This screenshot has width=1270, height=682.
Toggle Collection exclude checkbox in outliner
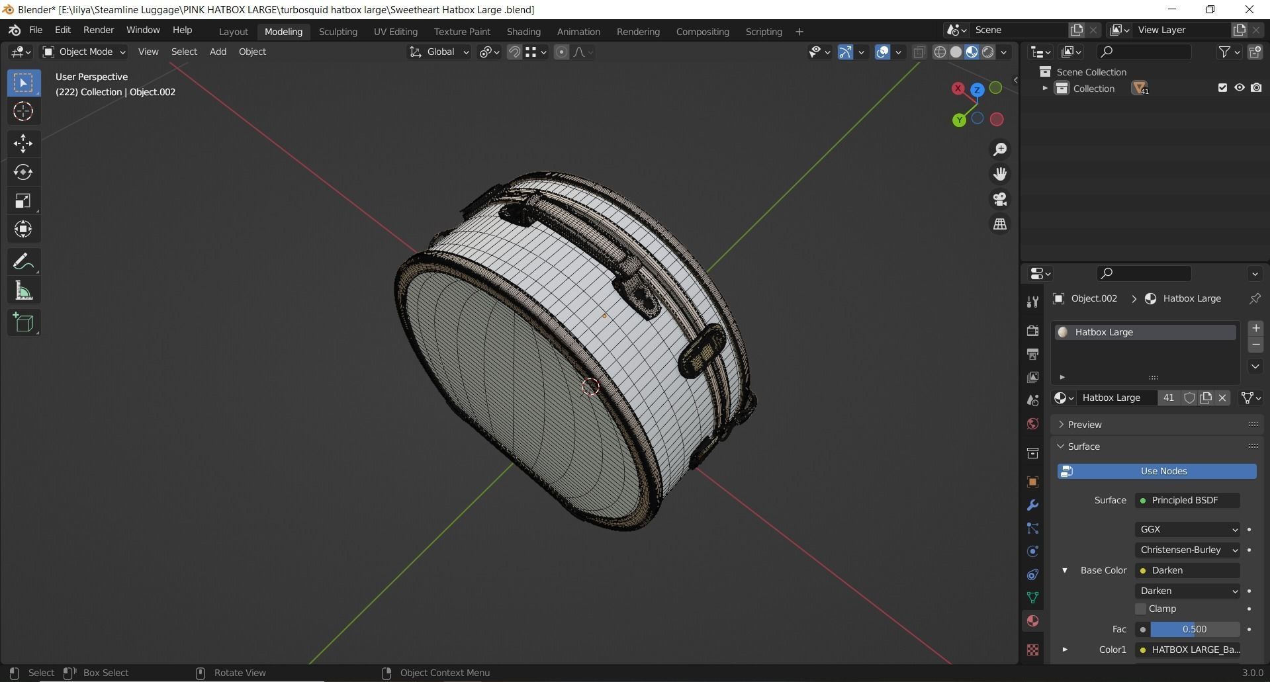click(x=1222, y=88)
